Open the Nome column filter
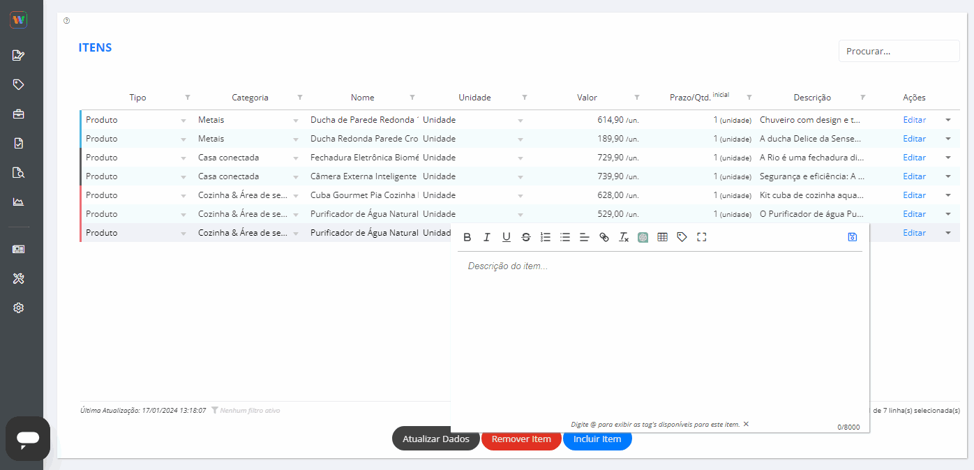Screen dimensions: 974x470 (x=412, y=98)
